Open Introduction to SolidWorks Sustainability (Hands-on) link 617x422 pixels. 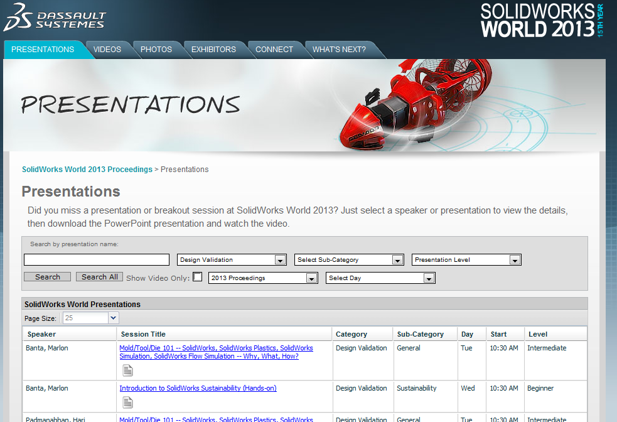198,388
